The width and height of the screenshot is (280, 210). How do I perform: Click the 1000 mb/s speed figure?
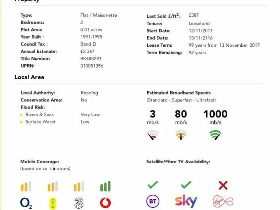[215, 114]
